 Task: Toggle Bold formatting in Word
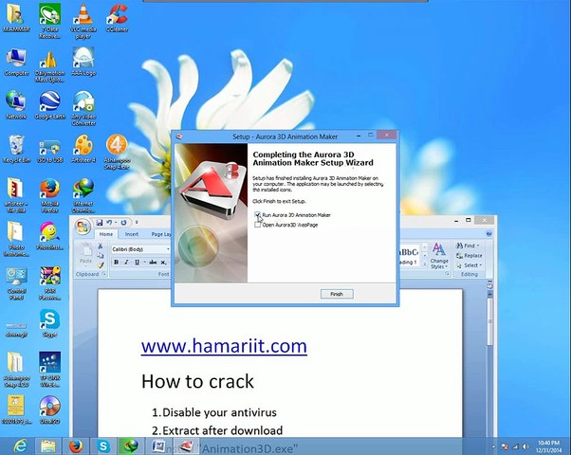(x=116, y=262)
